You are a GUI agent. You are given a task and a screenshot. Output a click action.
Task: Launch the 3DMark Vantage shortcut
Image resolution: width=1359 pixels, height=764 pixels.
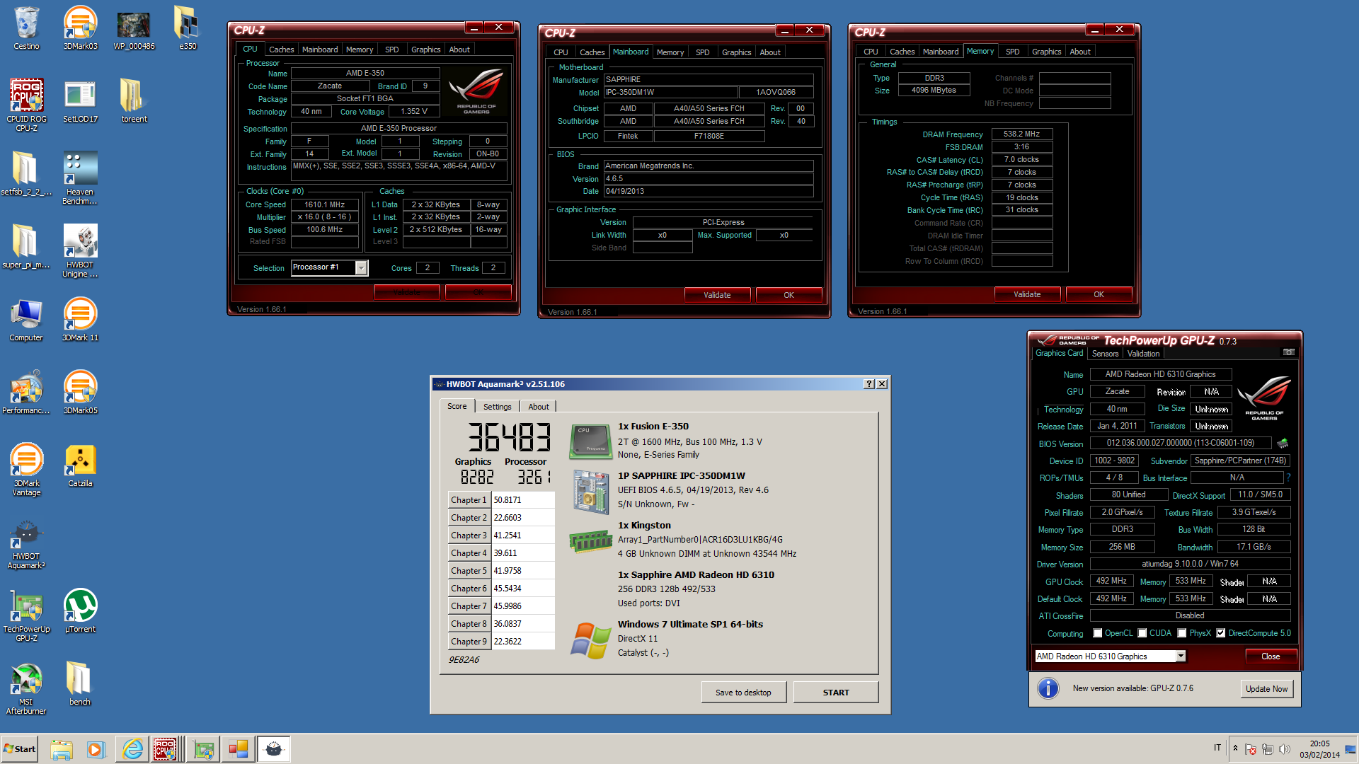pyautogui.click(x=26, y=469)
